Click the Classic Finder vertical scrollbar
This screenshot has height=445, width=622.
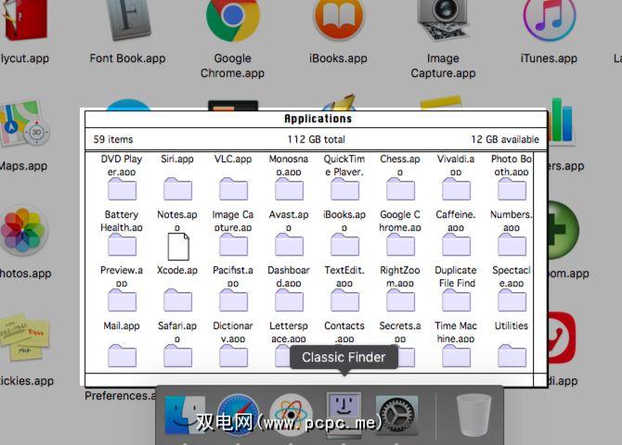[x=540, y=262]
